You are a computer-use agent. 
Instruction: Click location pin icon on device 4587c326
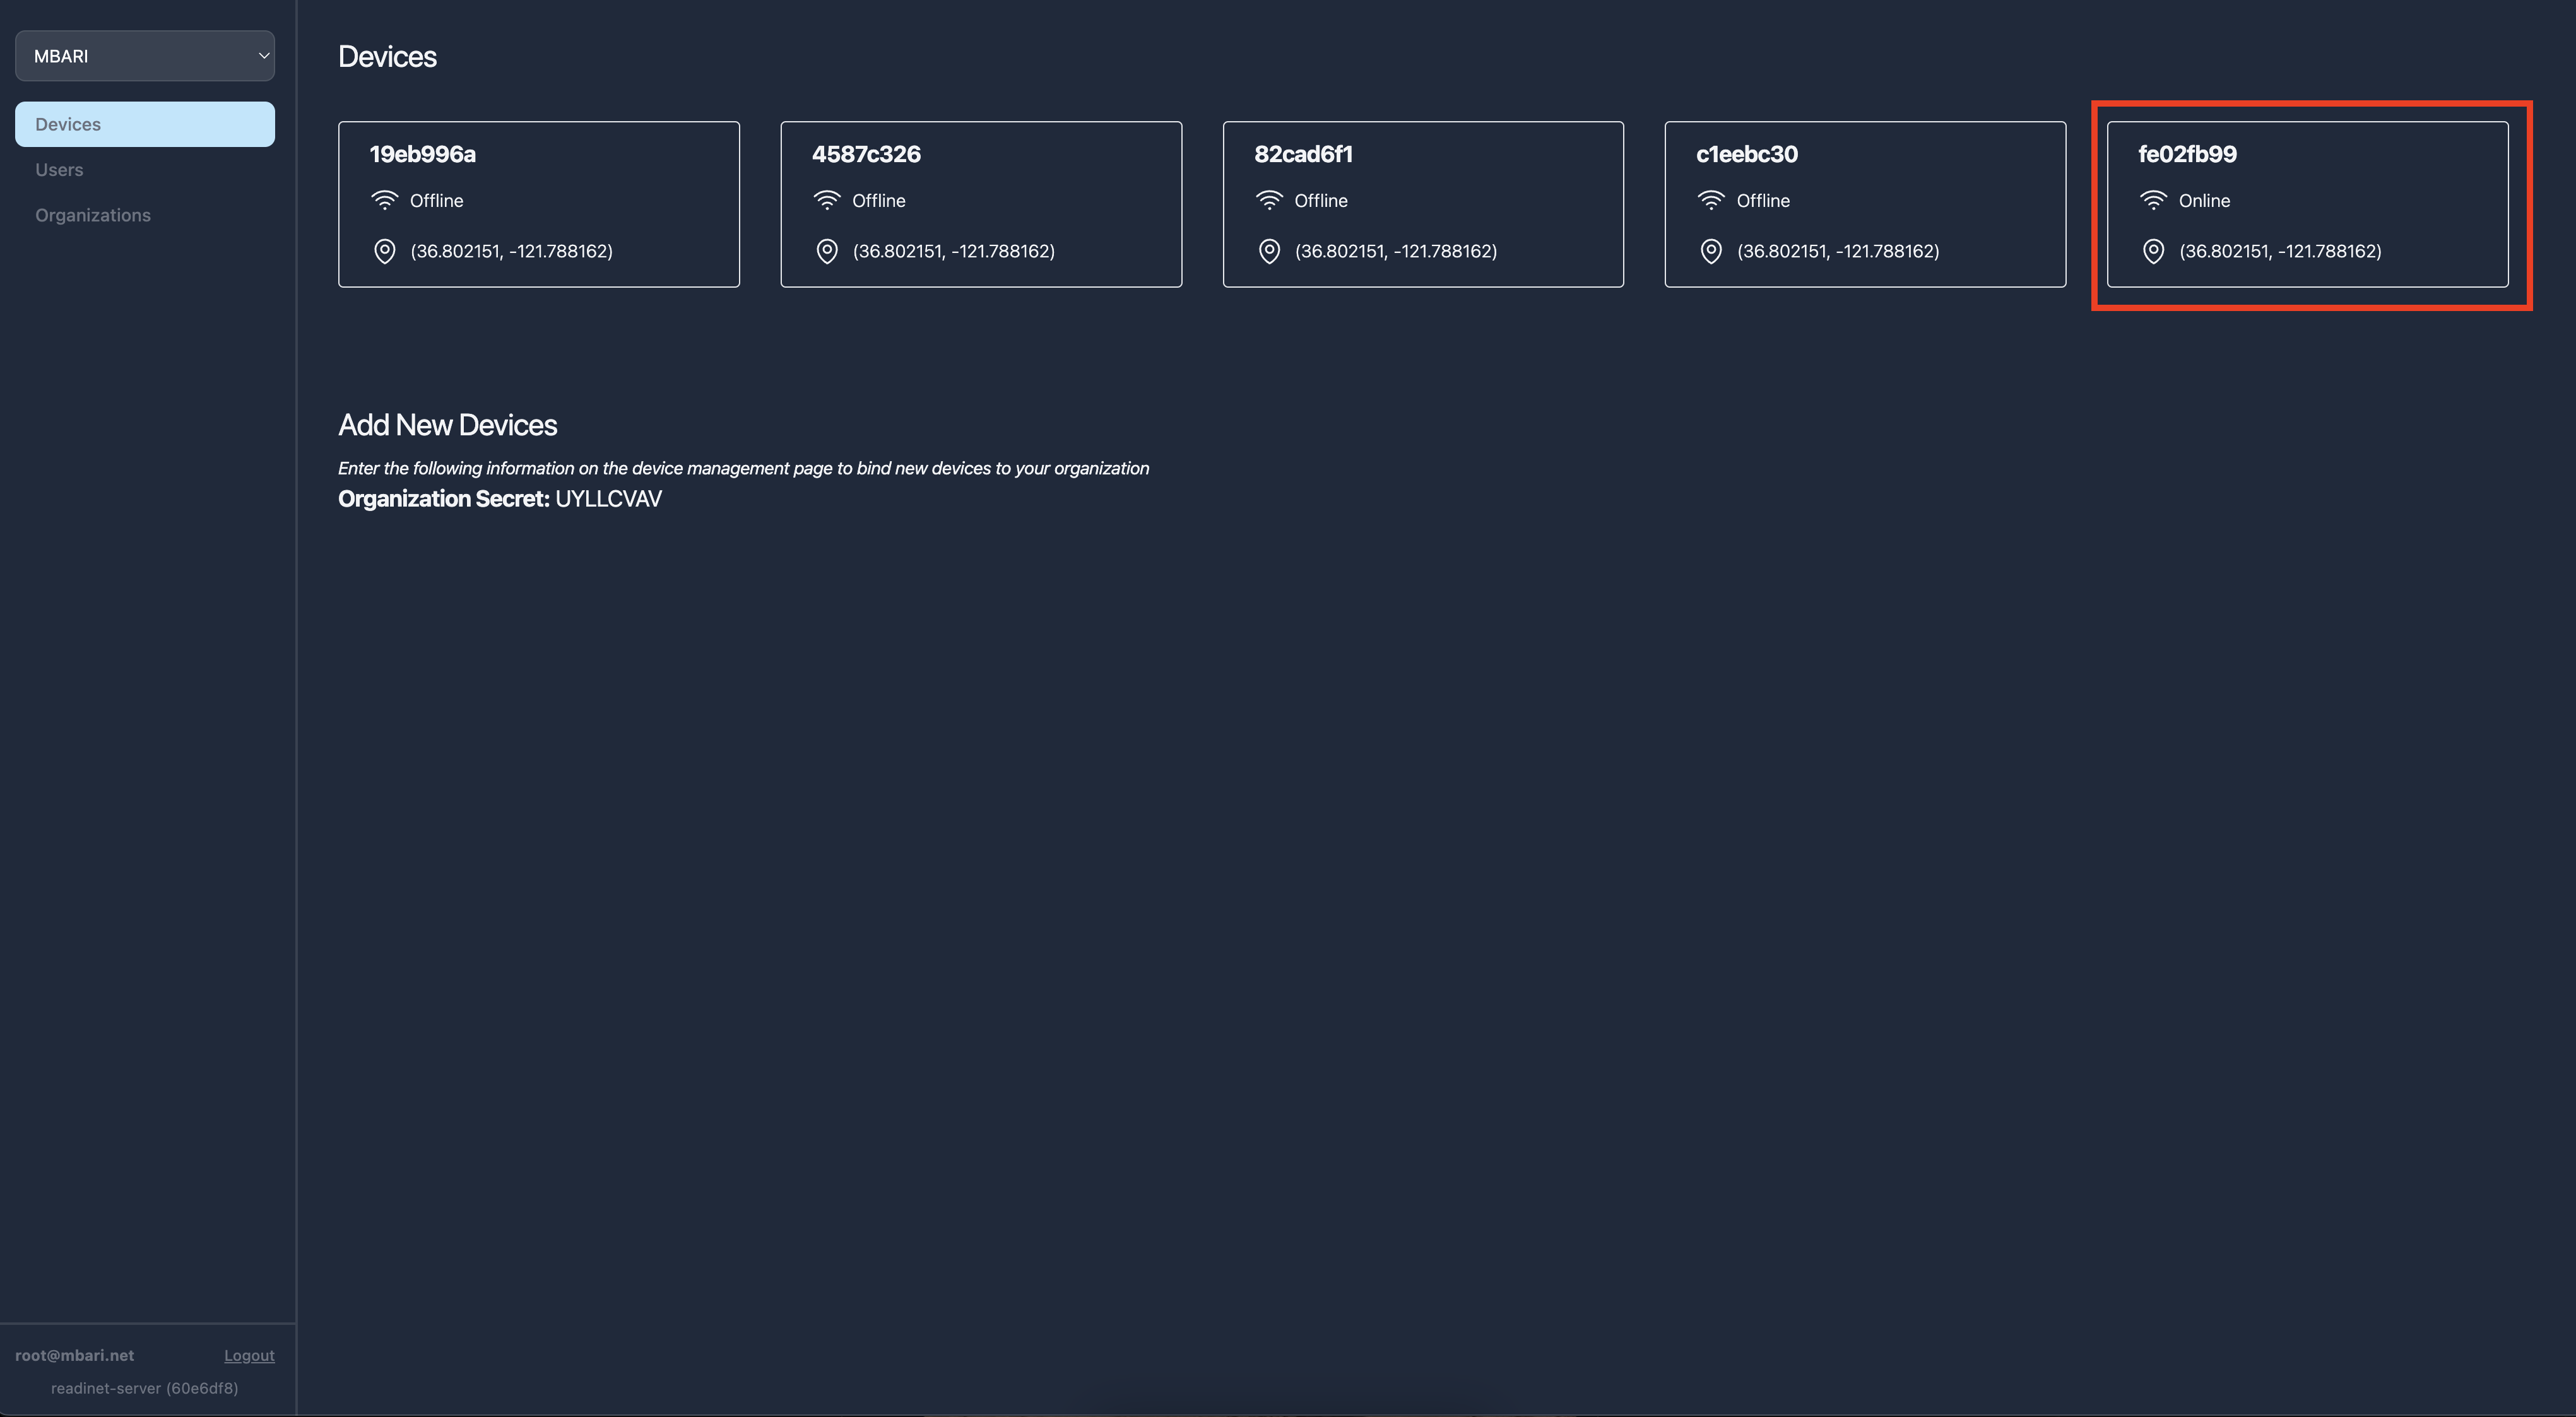[x=826, y=251]
